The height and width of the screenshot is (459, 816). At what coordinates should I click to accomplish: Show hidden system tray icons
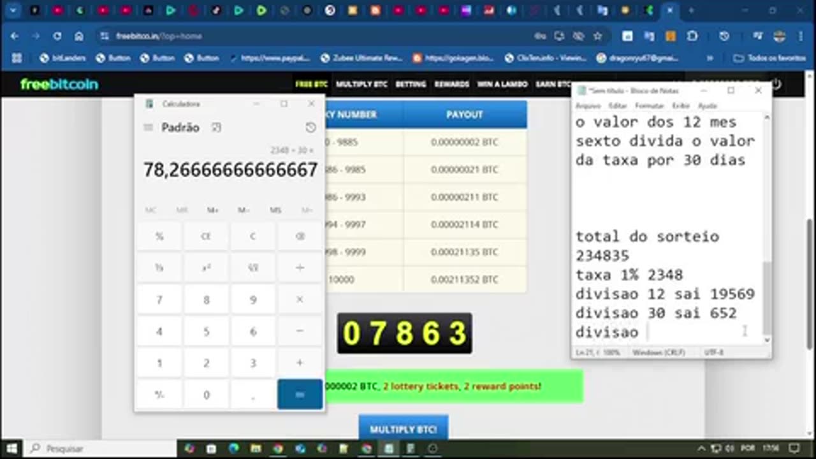point(701,449)
